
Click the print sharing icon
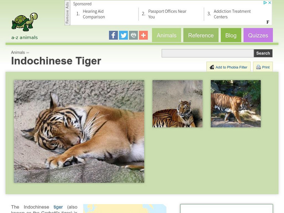133,35
